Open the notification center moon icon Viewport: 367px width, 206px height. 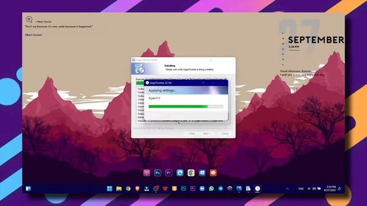pos(339,189)
